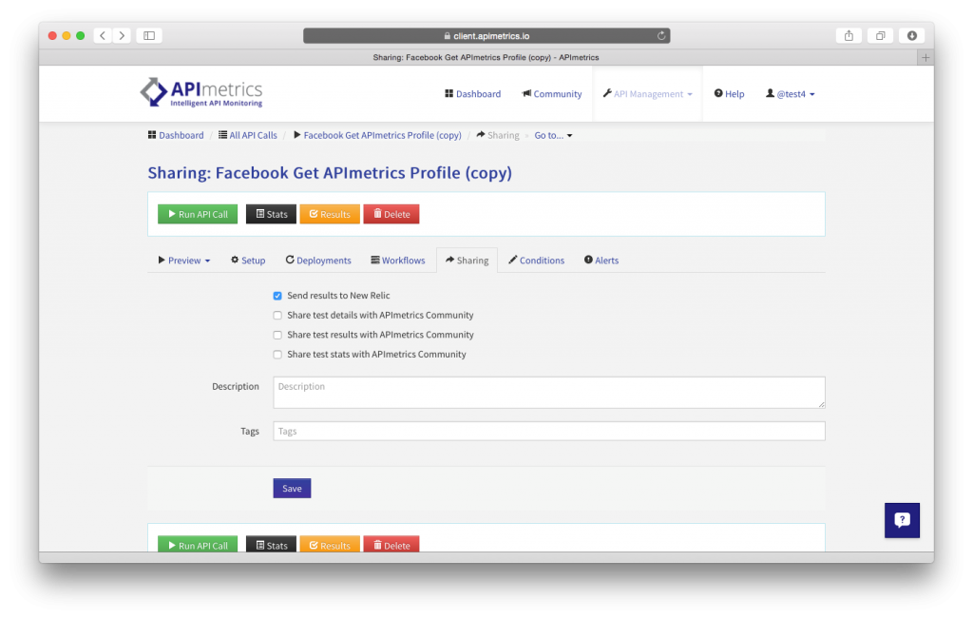Click the Sharing page heading text
Image resolution: width=973 pixels, height=619 pixels.
coord(330,173)
